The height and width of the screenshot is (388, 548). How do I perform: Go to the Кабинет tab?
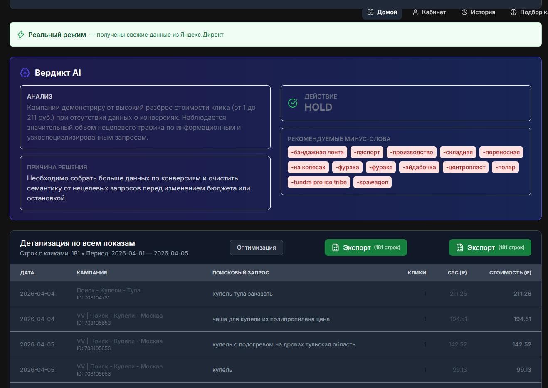pos(429,12)
